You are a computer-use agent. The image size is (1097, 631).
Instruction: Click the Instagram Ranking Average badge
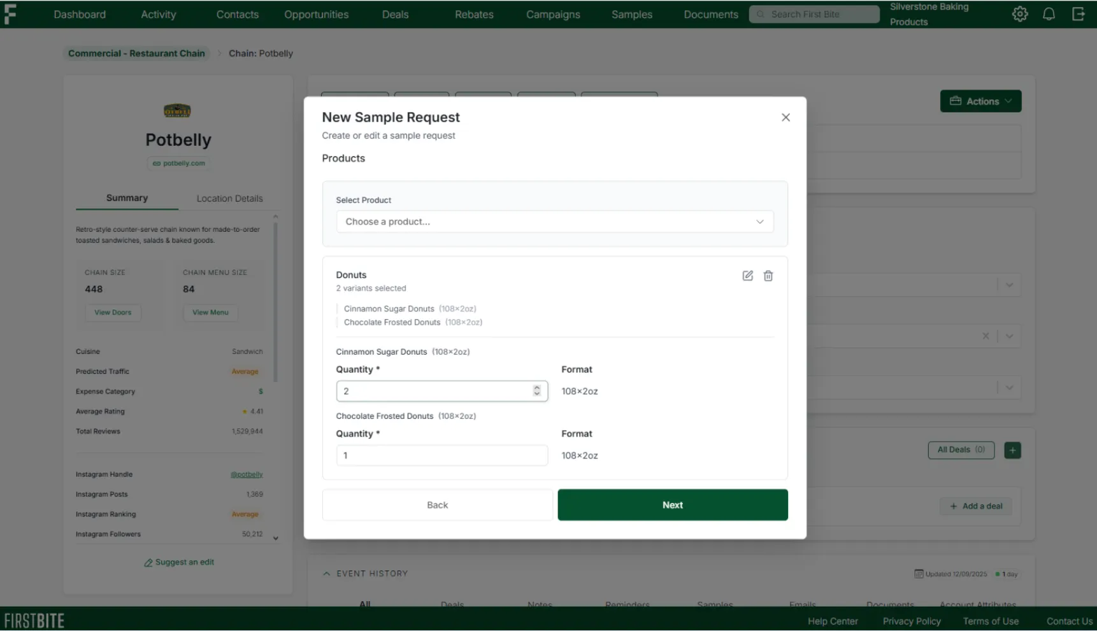pyautogui.click(x=245, y=514)
